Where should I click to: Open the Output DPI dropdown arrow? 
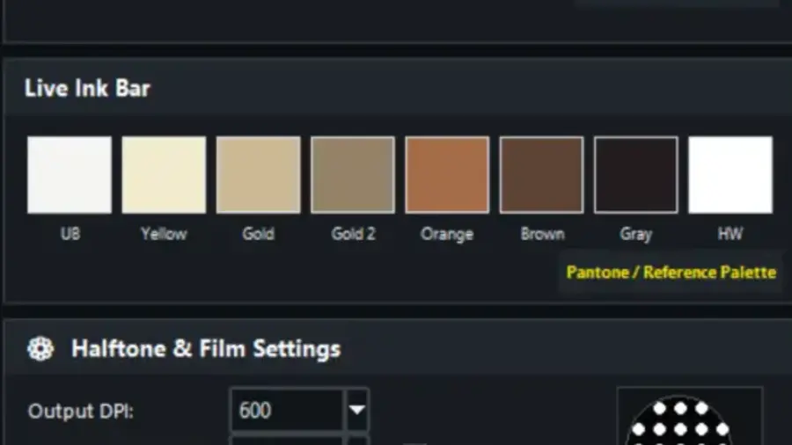[357, 410]
